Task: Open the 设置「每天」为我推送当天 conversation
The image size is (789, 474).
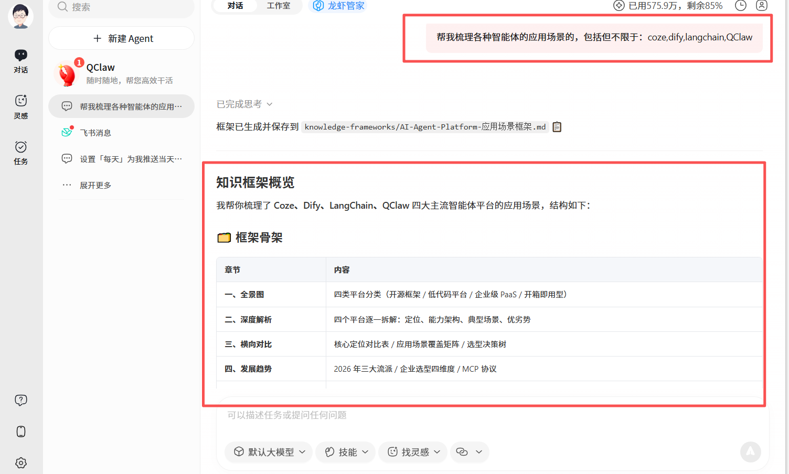Action: click(121, 159)
